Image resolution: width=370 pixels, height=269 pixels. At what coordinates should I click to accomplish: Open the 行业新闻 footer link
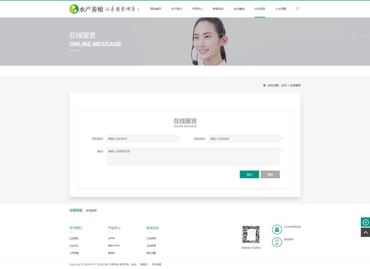tap(151, 238)
